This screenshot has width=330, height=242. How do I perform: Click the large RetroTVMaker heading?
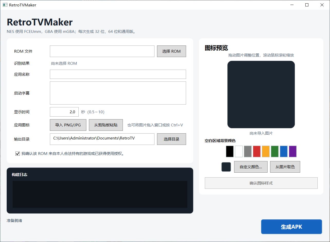40,22
